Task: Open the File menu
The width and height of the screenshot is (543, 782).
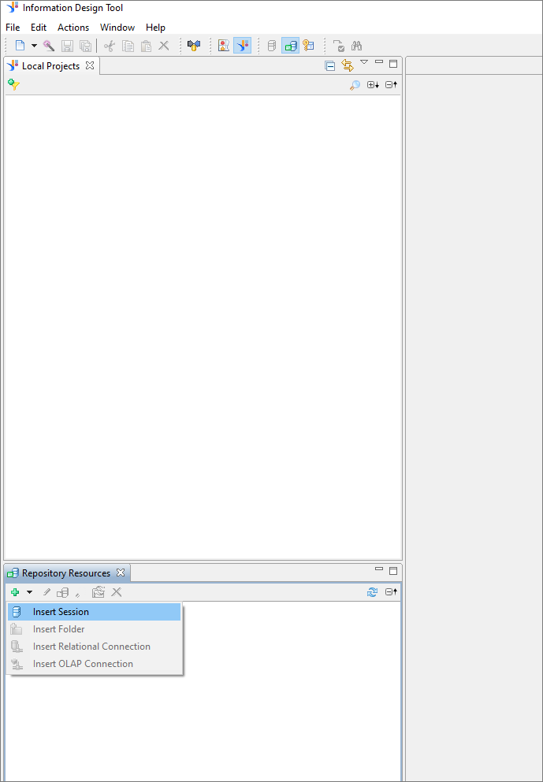Action: (13, 28)
